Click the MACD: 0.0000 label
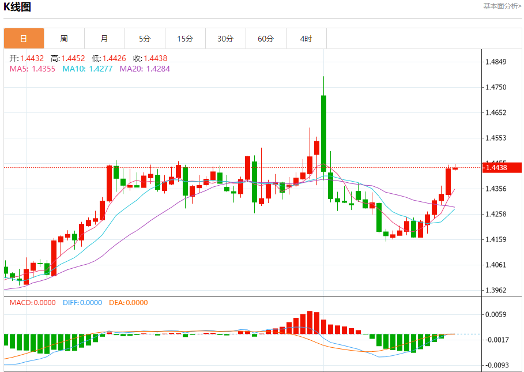Image resolution: width=524 pixels, height=372 pixels. 32,302
